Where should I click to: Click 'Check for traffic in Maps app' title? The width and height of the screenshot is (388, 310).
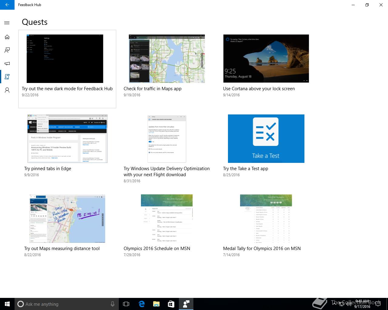(152, 89)
